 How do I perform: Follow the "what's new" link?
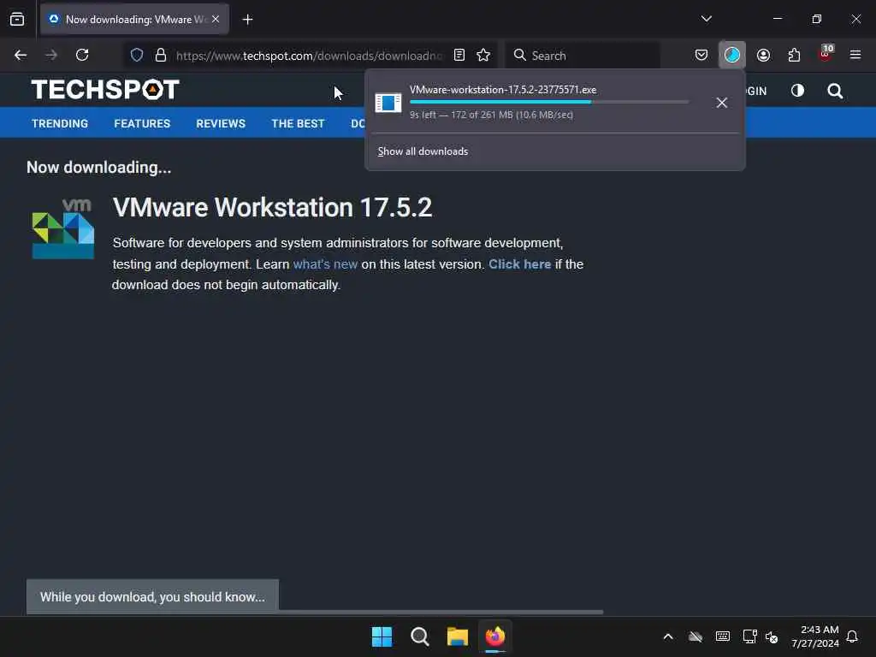click(x=325, y=264)
